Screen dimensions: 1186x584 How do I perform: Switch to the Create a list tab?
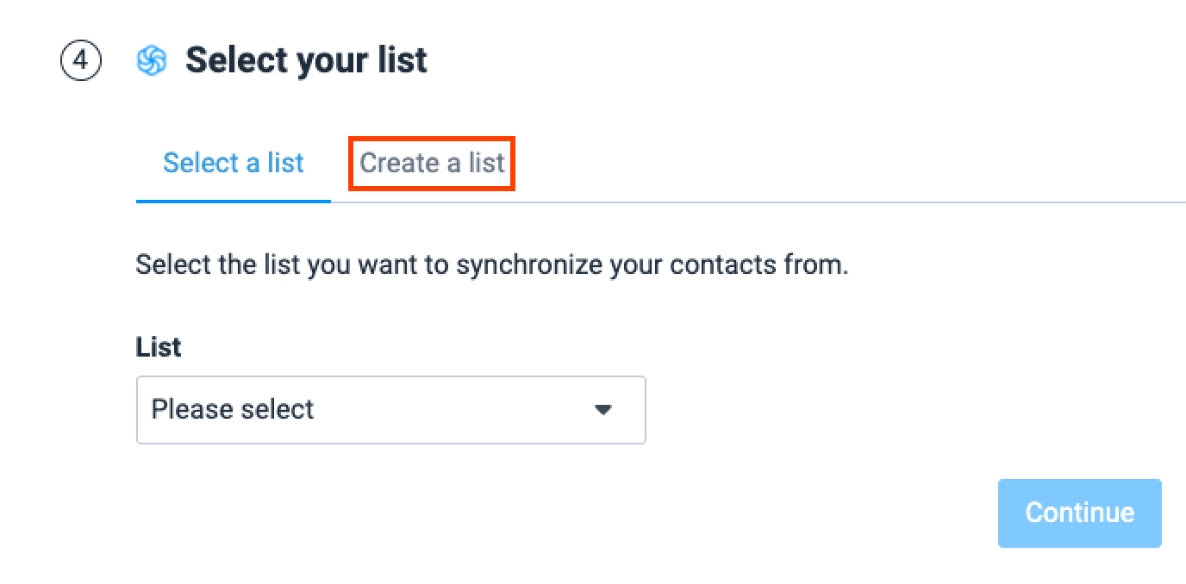point(432,163)
